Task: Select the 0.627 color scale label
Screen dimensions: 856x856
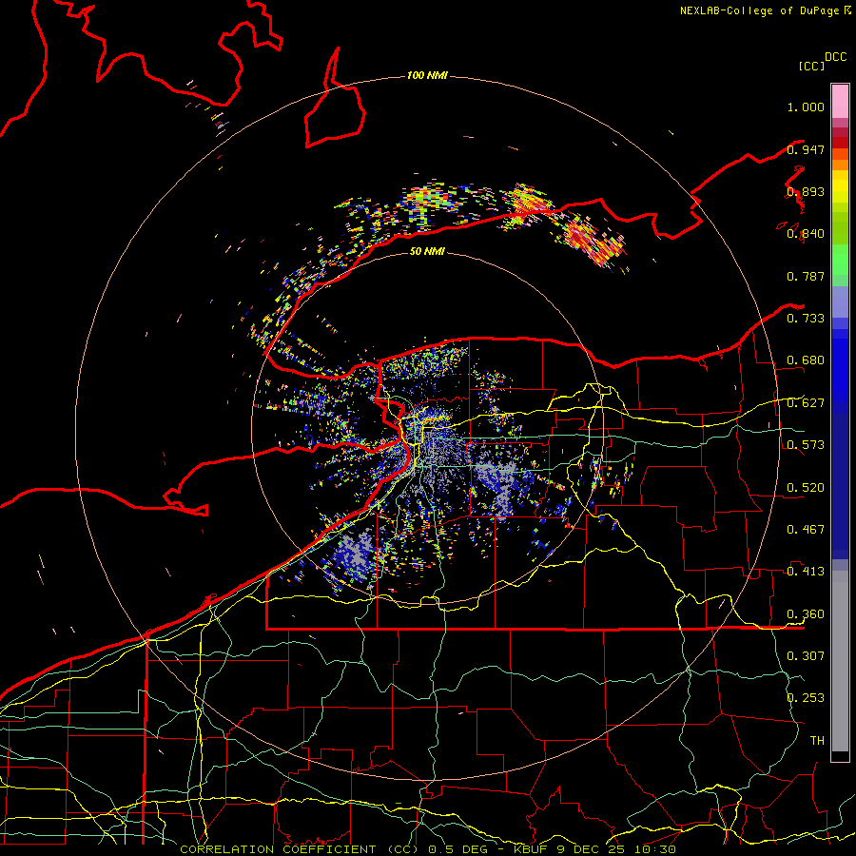Action: (806, 403)
